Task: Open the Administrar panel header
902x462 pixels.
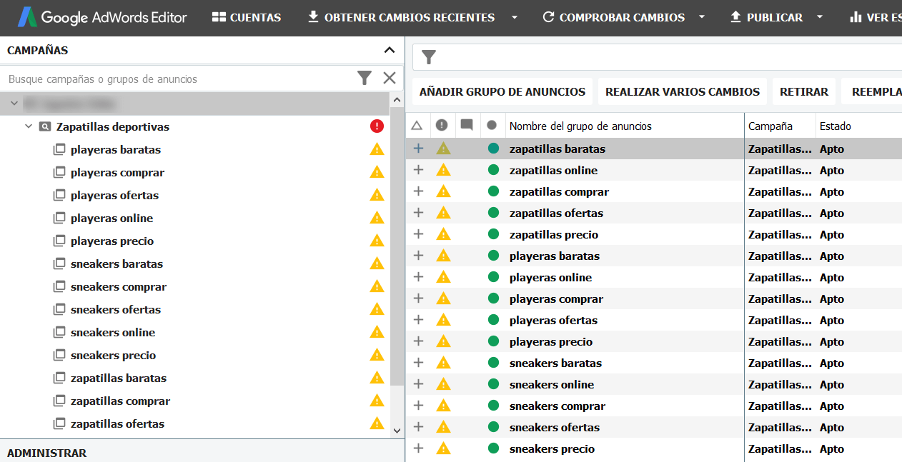Action: click(202, 453)
